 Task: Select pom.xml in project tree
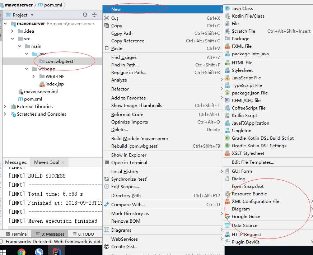coord(33,99)
